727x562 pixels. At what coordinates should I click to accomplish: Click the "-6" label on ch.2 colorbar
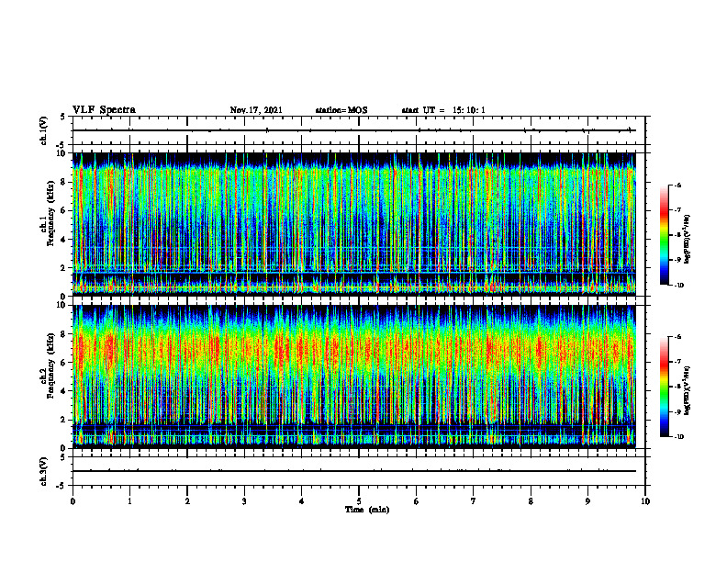677,337
